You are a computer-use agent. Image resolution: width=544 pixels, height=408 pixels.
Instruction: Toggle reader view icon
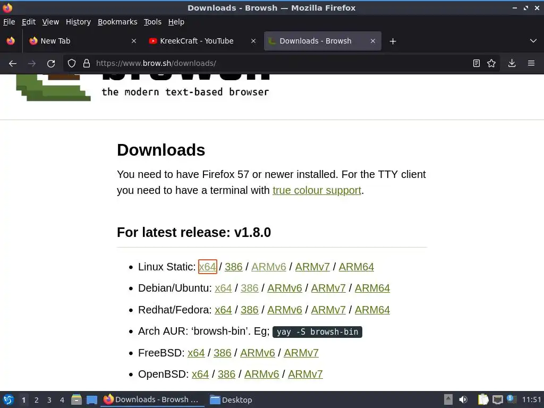click(x=477, y=63)
